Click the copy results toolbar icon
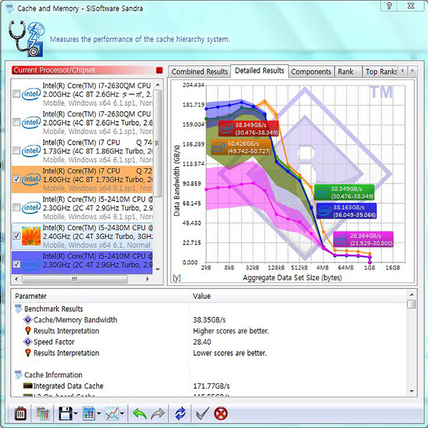The width and height of the screenshot is (428, 428). pos(43,414)
